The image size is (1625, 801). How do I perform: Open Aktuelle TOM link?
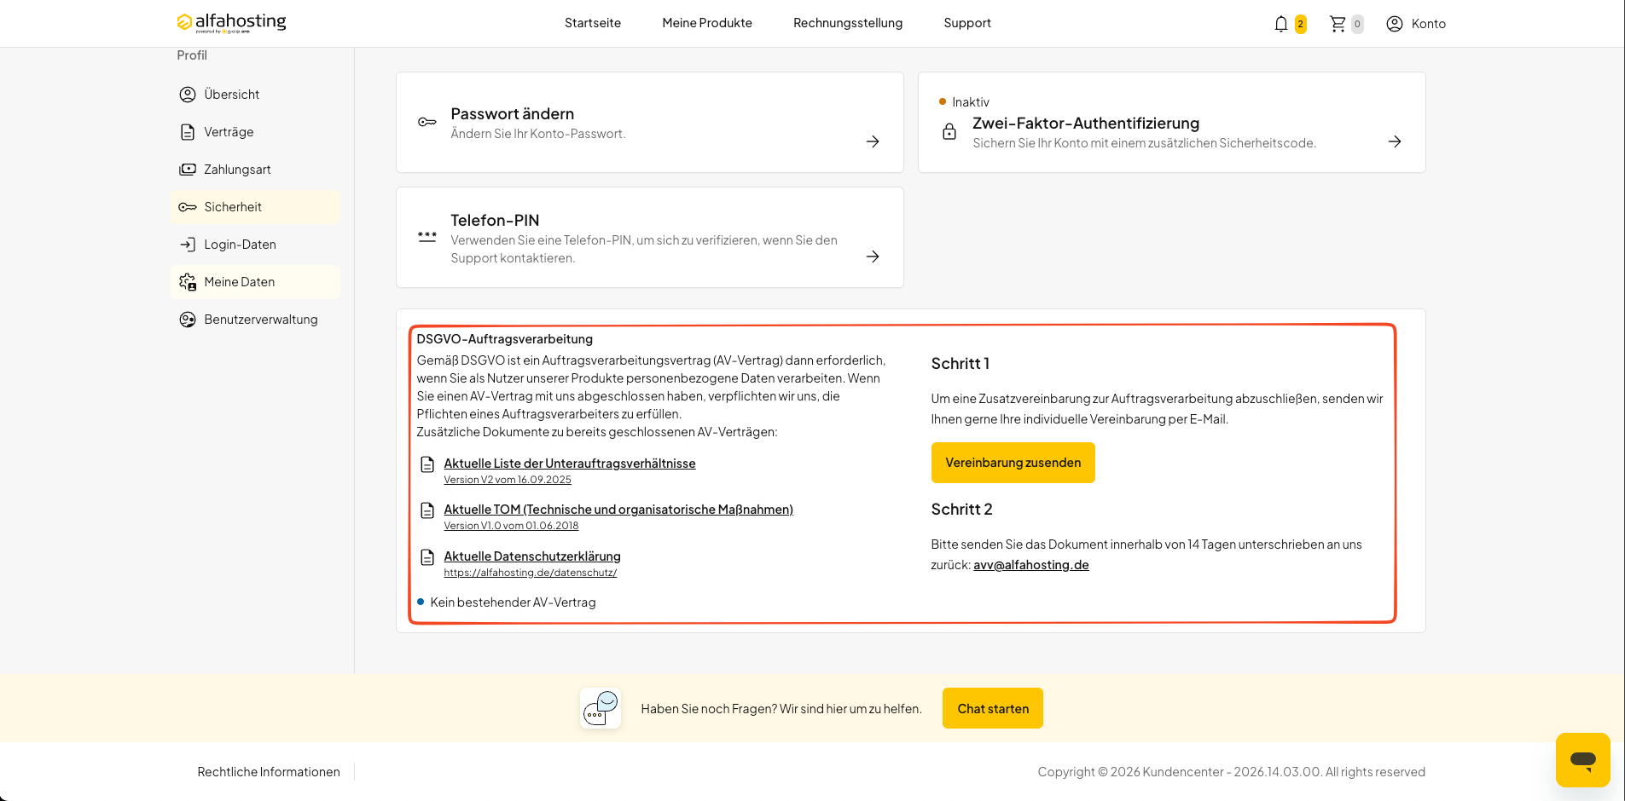tap(618, 510)
